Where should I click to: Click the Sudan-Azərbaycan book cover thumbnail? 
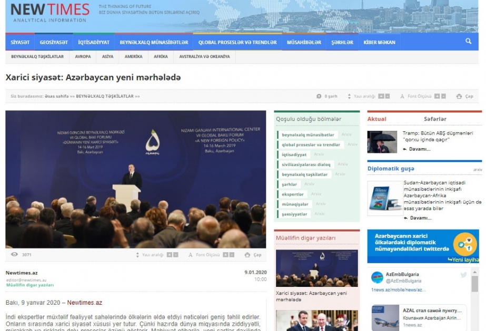(385, 198)
